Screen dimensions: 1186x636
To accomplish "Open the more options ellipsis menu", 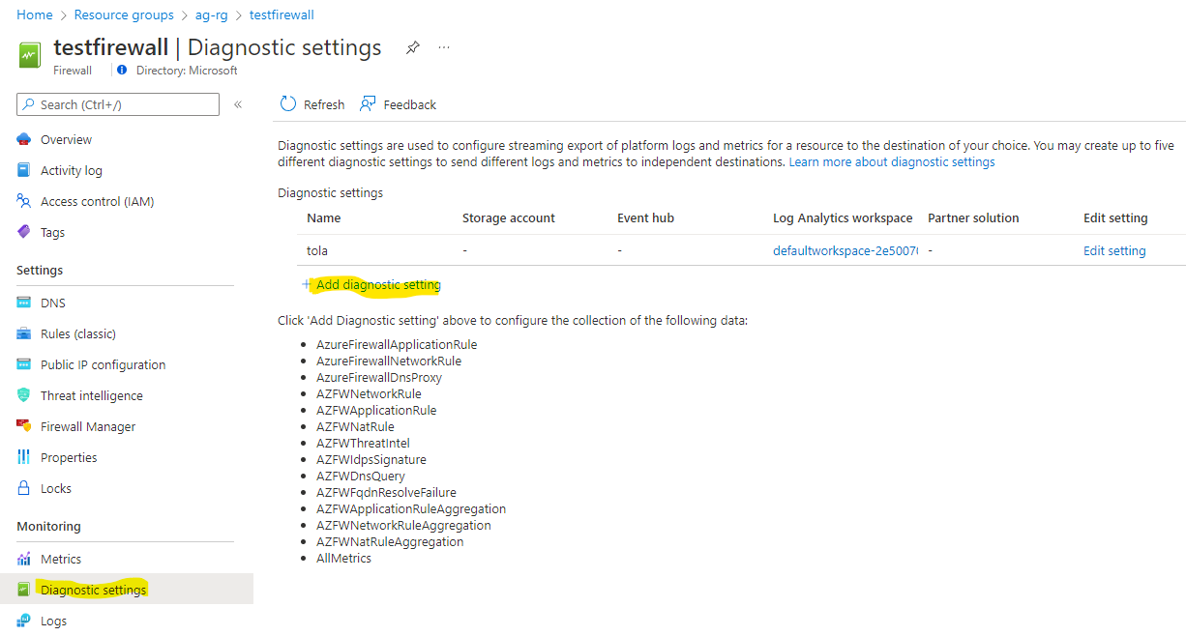I will click(444, 47).
